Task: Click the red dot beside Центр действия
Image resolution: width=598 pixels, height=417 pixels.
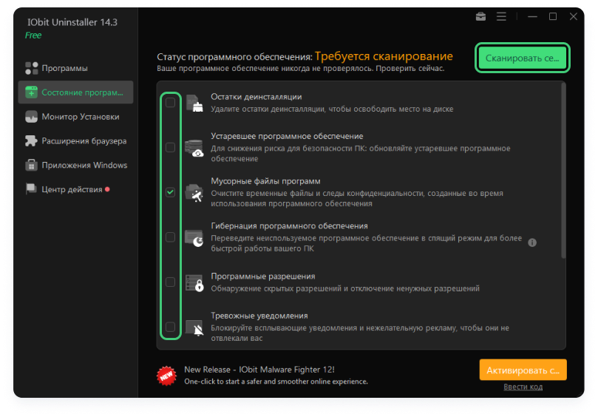Action: 107,189
